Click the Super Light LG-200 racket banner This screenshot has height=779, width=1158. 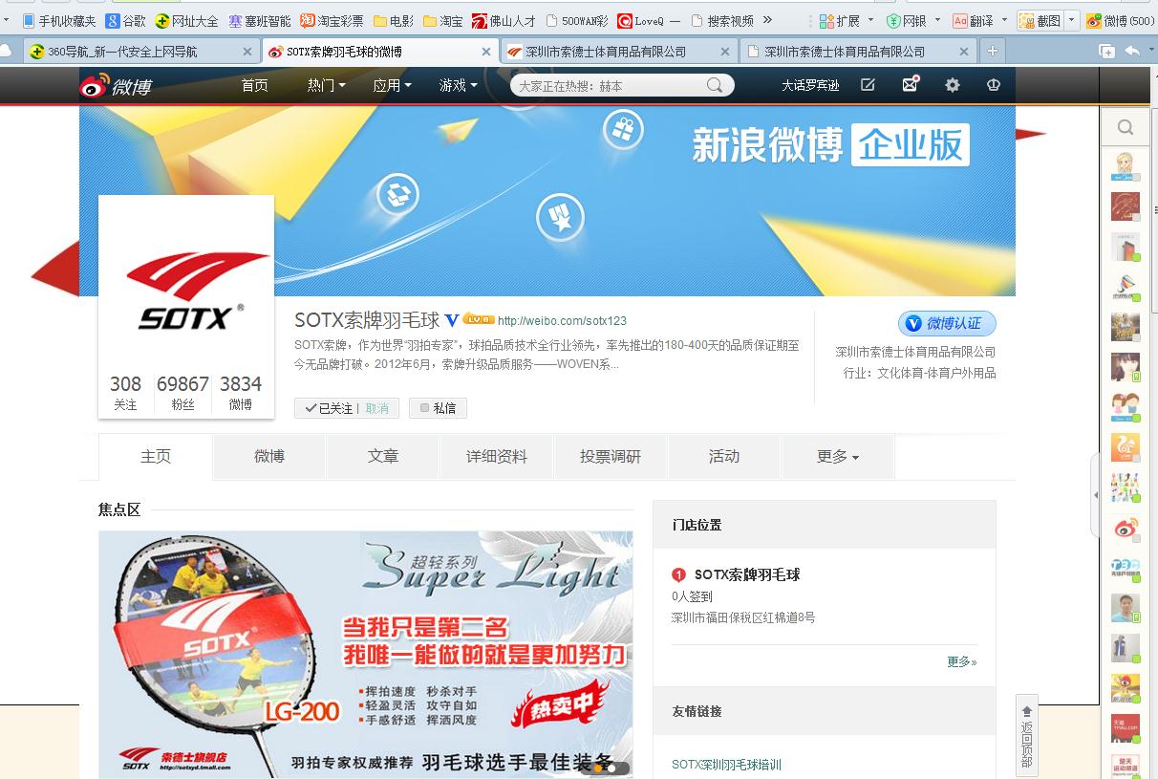(366, 654)
